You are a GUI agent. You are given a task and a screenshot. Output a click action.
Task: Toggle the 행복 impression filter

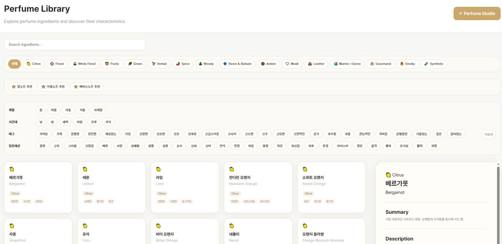pos(389,146)
